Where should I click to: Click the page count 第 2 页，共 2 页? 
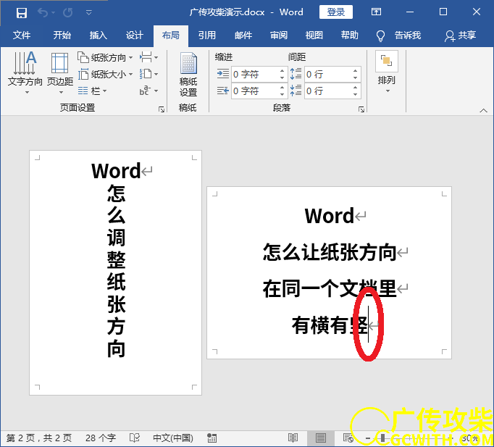pyautogui.click(x=39, y=438)
